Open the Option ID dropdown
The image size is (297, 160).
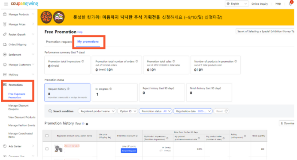pyautogui.click(x=127, y=111)
